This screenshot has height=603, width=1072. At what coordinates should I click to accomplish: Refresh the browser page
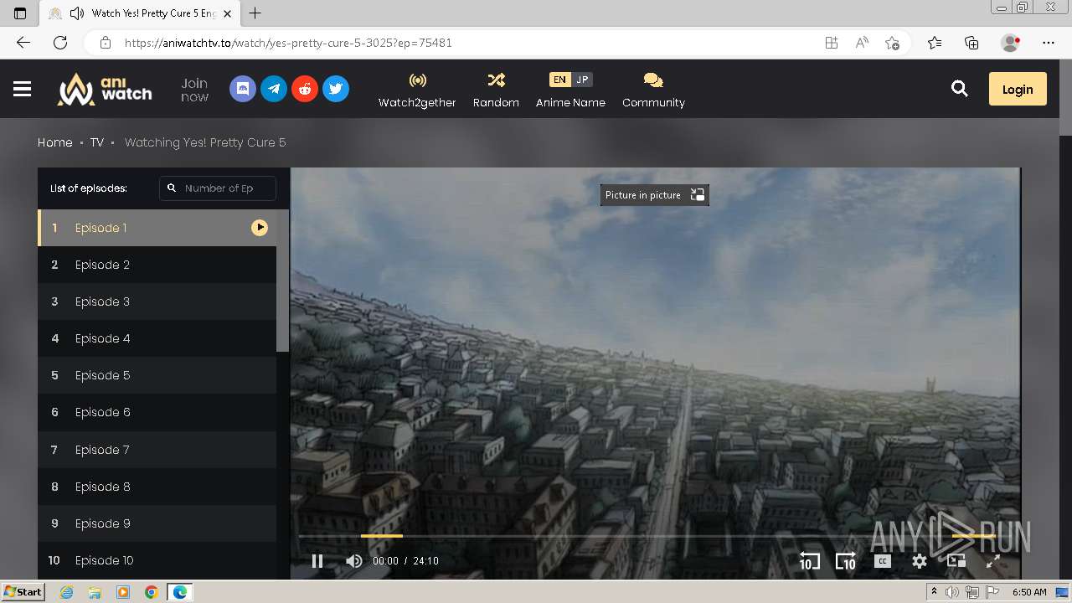(x=60, y=43)
